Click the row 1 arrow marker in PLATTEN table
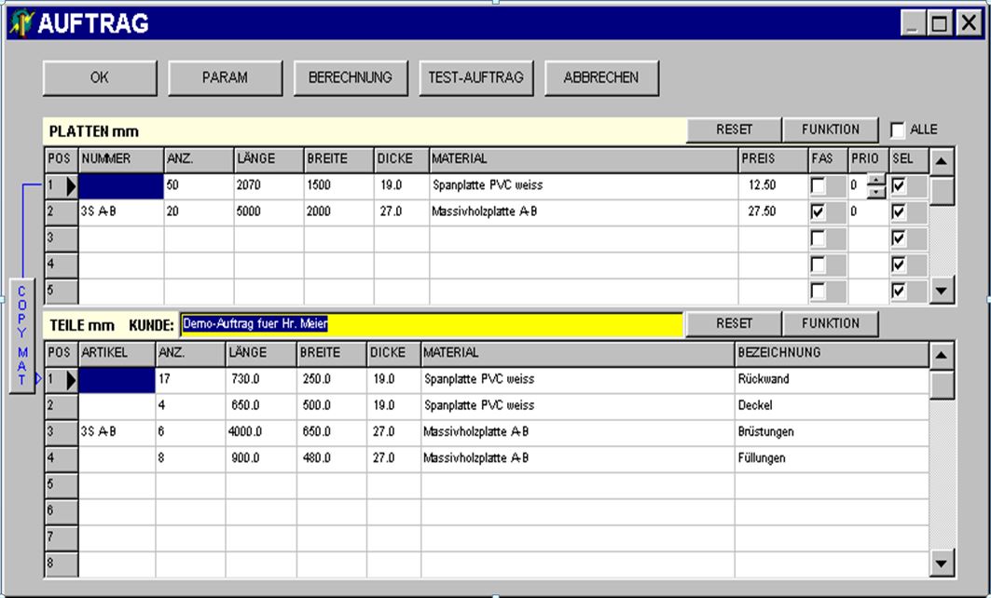Screen dimensions: 991x598 (70, 186)
